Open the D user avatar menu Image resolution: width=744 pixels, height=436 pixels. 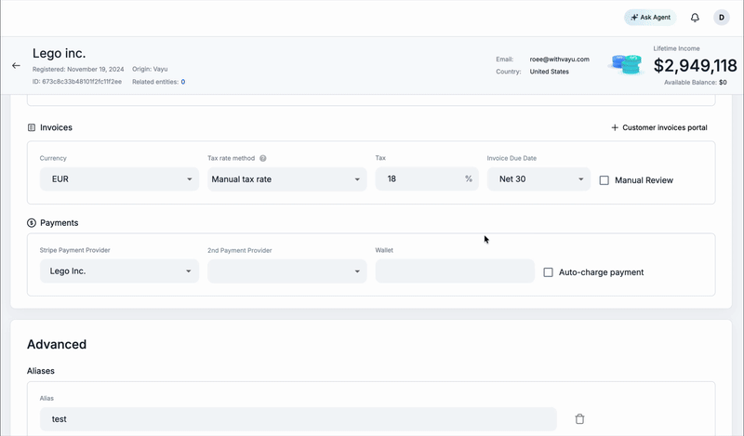coord(722,18)
